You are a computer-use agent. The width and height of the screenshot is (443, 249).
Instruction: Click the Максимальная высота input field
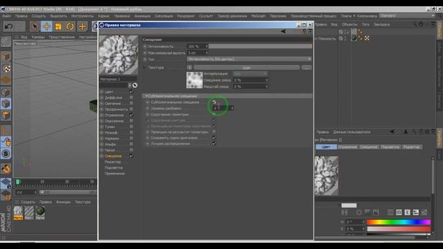[x=196, y=53]
